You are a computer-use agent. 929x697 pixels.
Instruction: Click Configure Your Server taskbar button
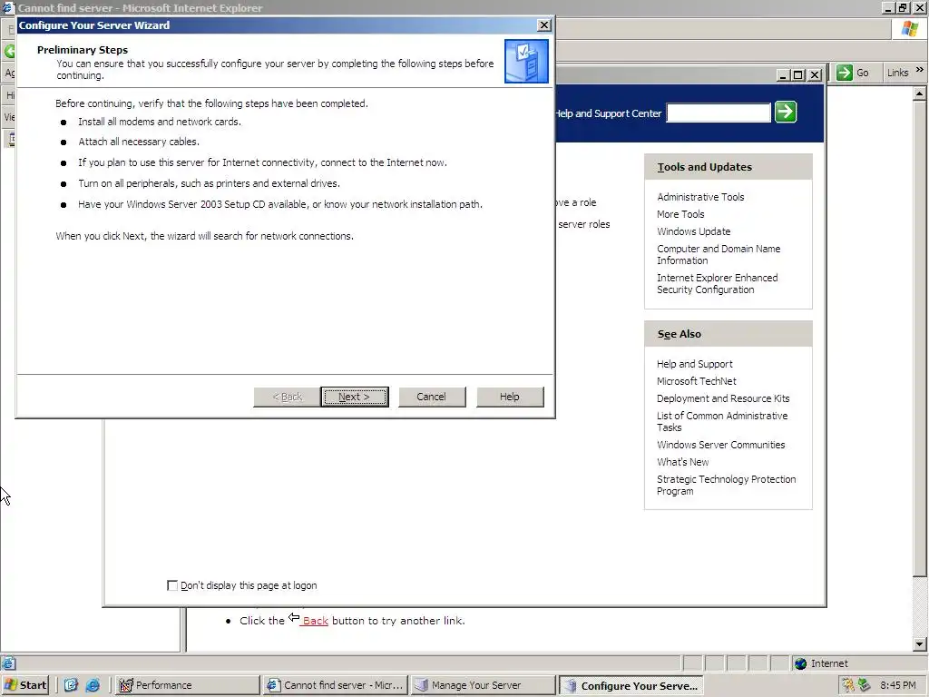(631, 685)
